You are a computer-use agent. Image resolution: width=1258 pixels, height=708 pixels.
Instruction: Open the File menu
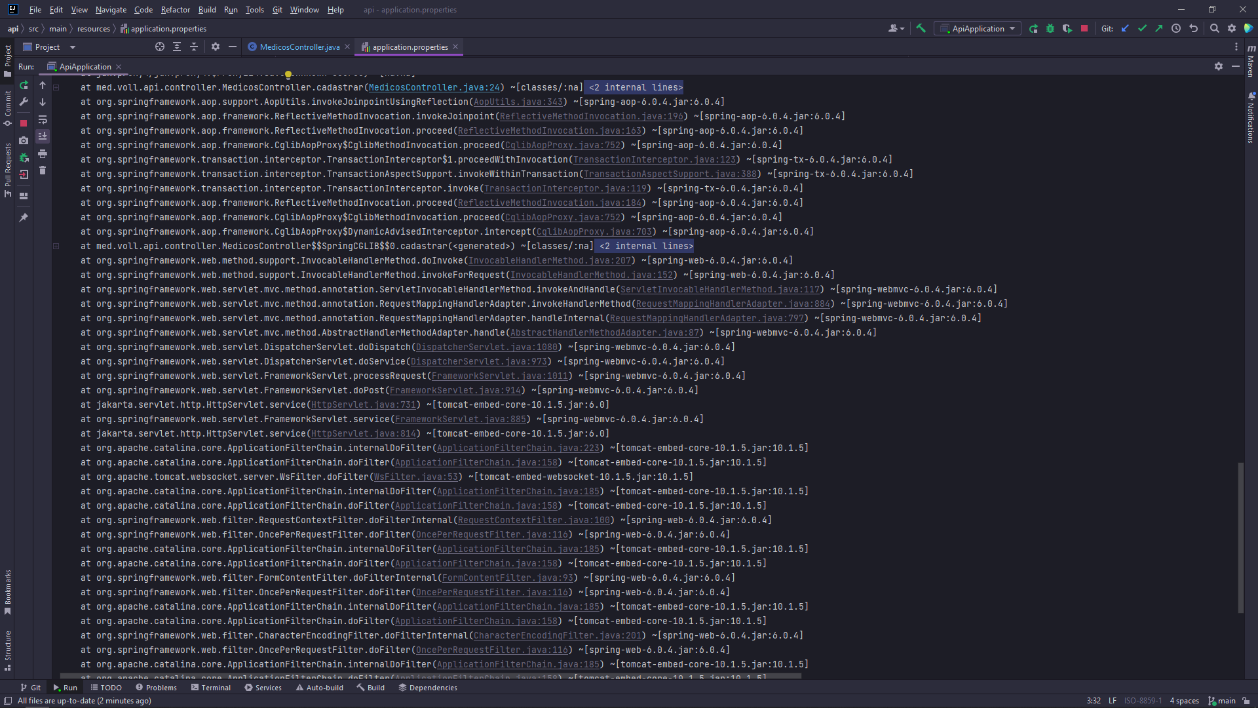coord(35,10)
